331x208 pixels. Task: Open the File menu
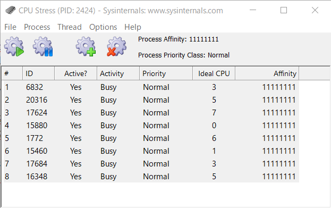click(10, 27)
